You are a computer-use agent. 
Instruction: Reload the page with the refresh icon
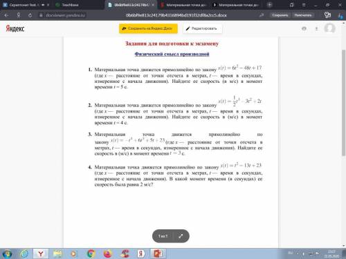[x=30, y=15]
